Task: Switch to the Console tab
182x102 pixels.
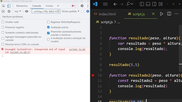Action: click(x=37, y=6)
